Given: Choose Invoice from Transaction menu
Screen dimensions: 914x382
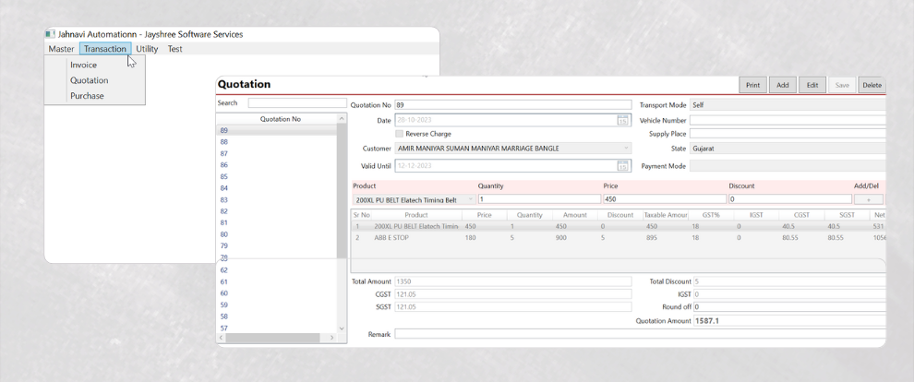Looking at the screenshot, I should click(x=83, y=66).
